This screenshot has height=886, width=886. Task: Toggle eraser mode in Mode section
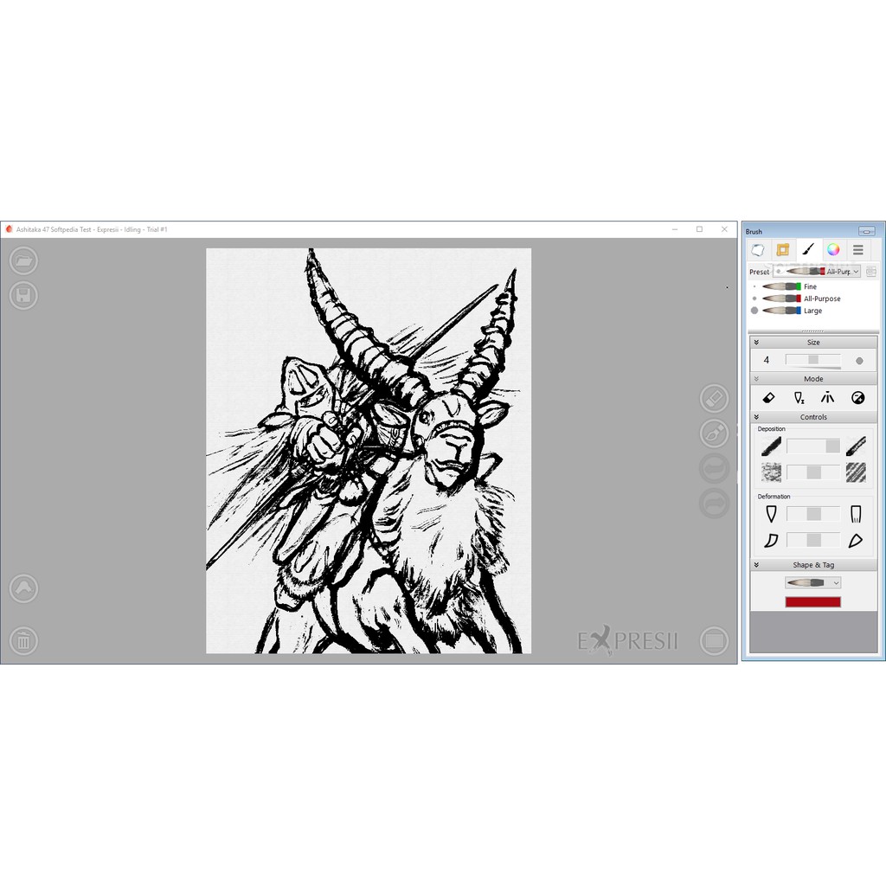pos(768,398)
